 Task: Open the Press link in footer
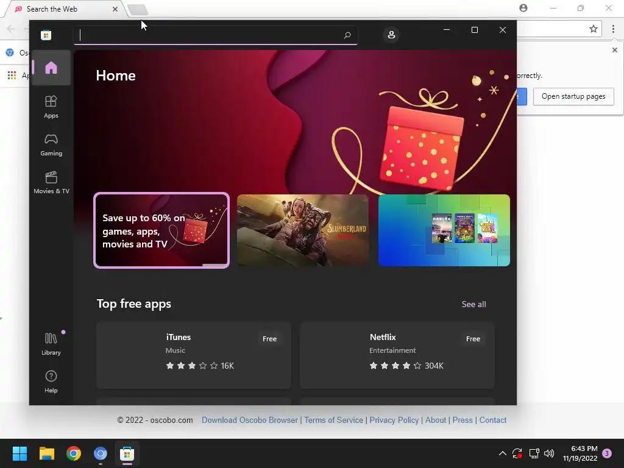tap(463, 420)
